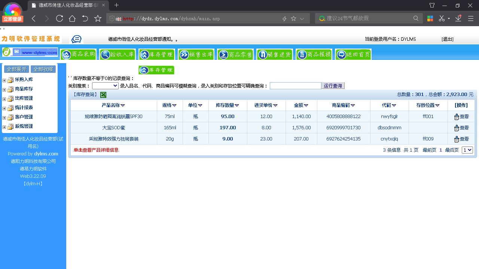Open the 商品报损 module icon

[314, 54]
